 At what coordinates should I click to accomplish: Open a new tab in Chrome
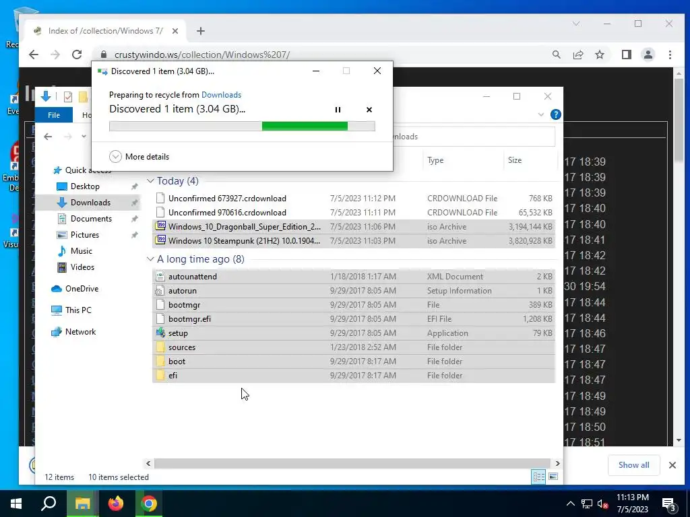(x=201, y=31)
